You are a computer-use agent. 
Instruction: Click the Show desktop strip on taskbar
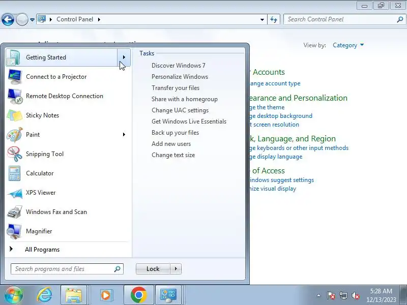tap(403, 295)
